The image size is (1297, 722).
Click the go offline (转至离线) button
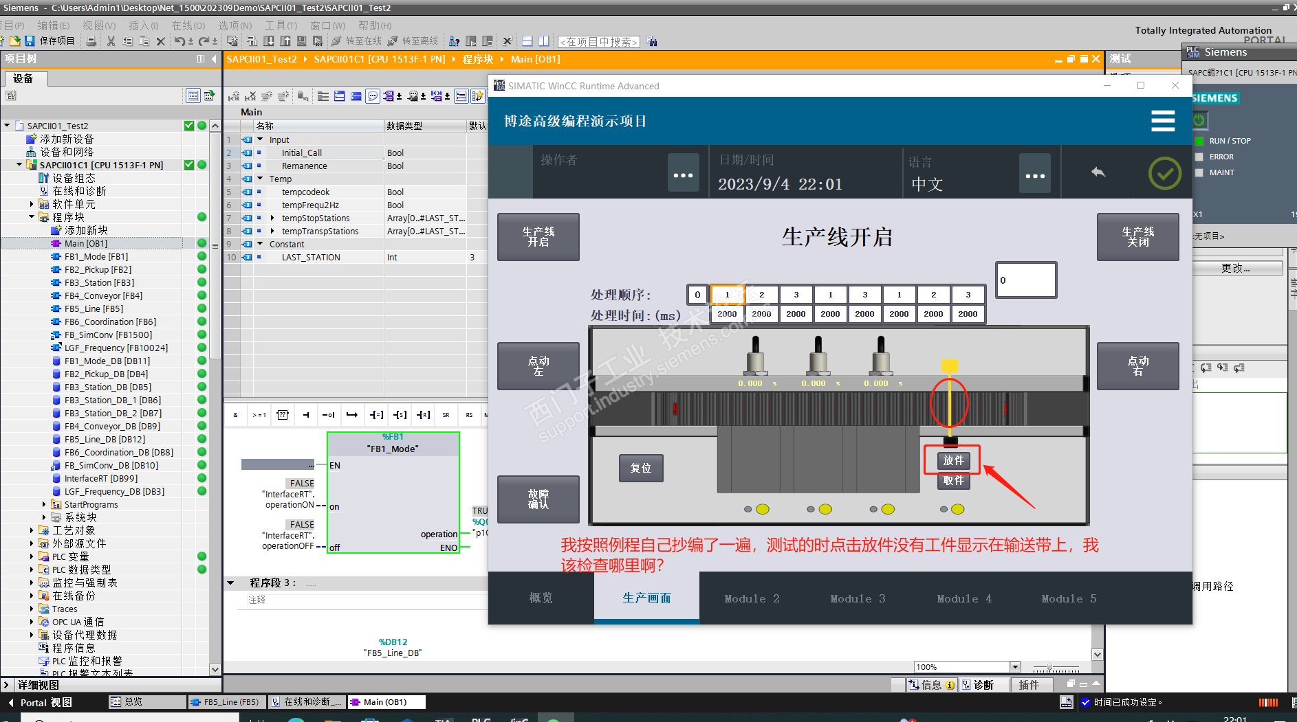[x=413, y=41]
